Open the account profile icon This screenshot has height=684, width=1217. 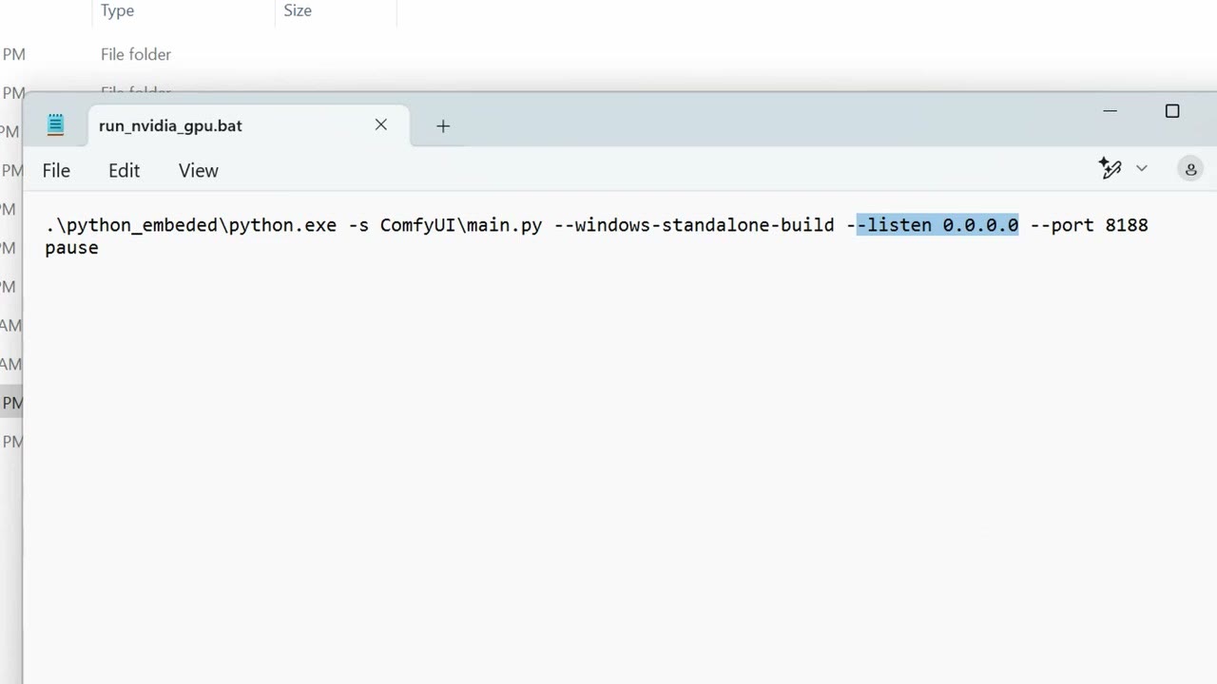pos(1190,169)
